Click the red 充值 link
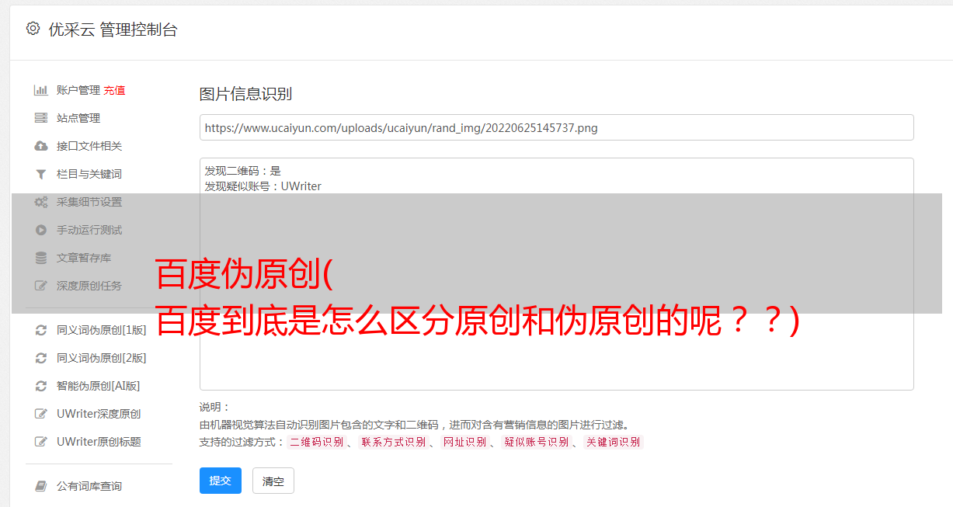953x507 pixels. pos(114,90)
